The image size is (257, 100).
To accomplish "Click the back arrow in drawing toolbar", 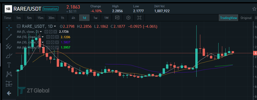I will pos(9,93).
